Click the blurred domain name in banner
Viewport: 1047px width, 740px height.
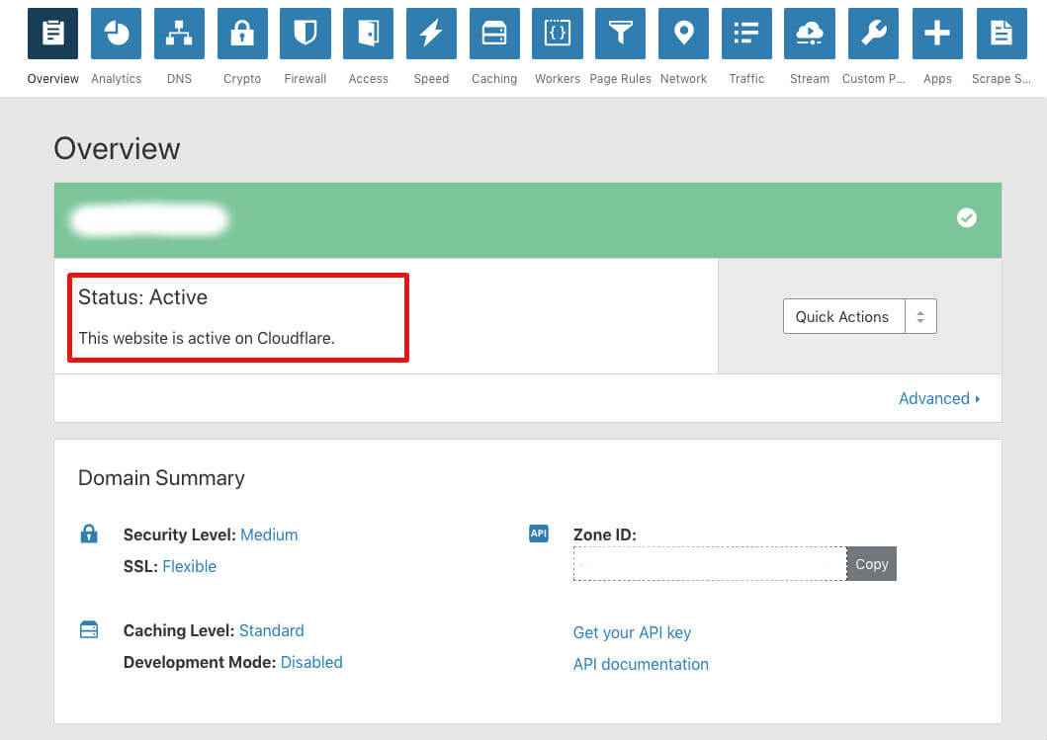pos(149,219)
